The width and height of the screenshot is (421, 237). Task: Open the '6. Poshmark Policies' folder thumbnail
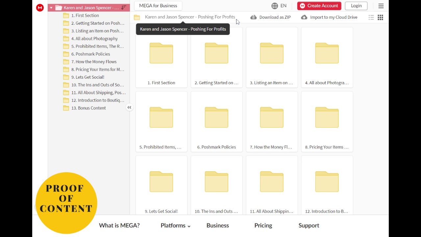tap(217, 122)
